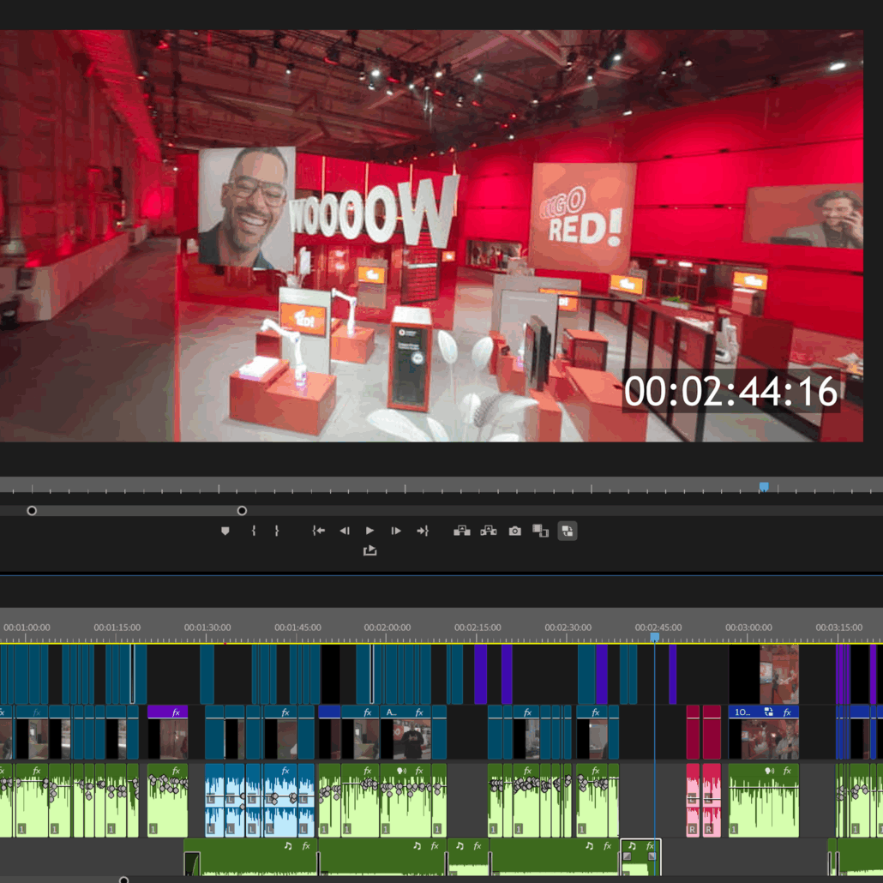Open the Comparison View
This screenshot has height=883, width=883.
click(541, 531)
